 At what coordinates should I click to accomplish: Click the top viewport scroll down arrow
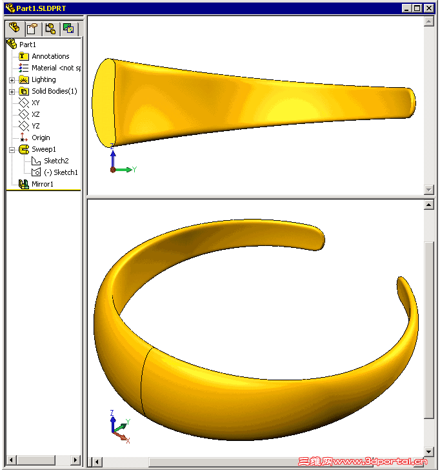pyautogui.click(x=429, y=189)
